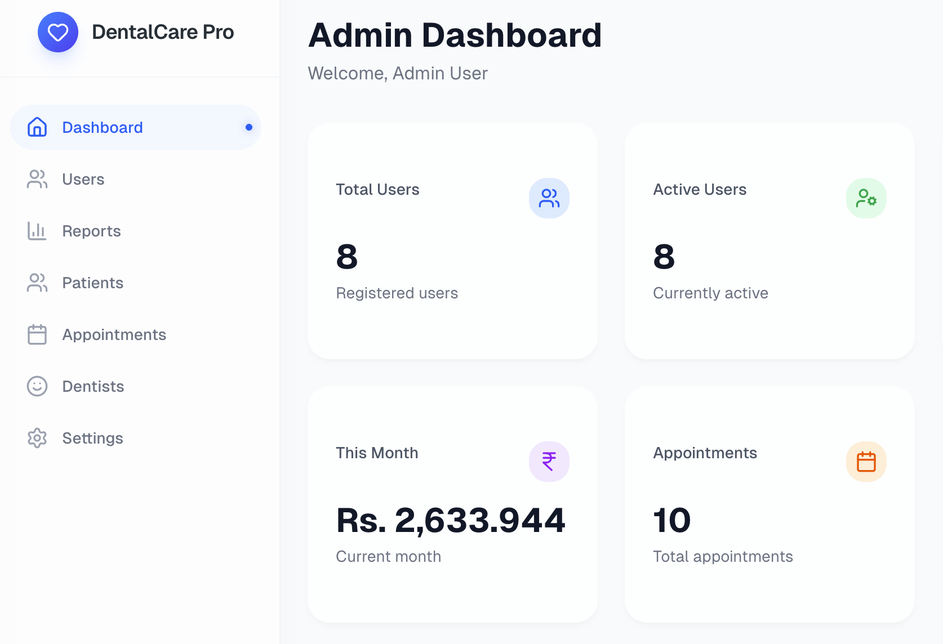Click the Settings gear icon

point(37,438)
